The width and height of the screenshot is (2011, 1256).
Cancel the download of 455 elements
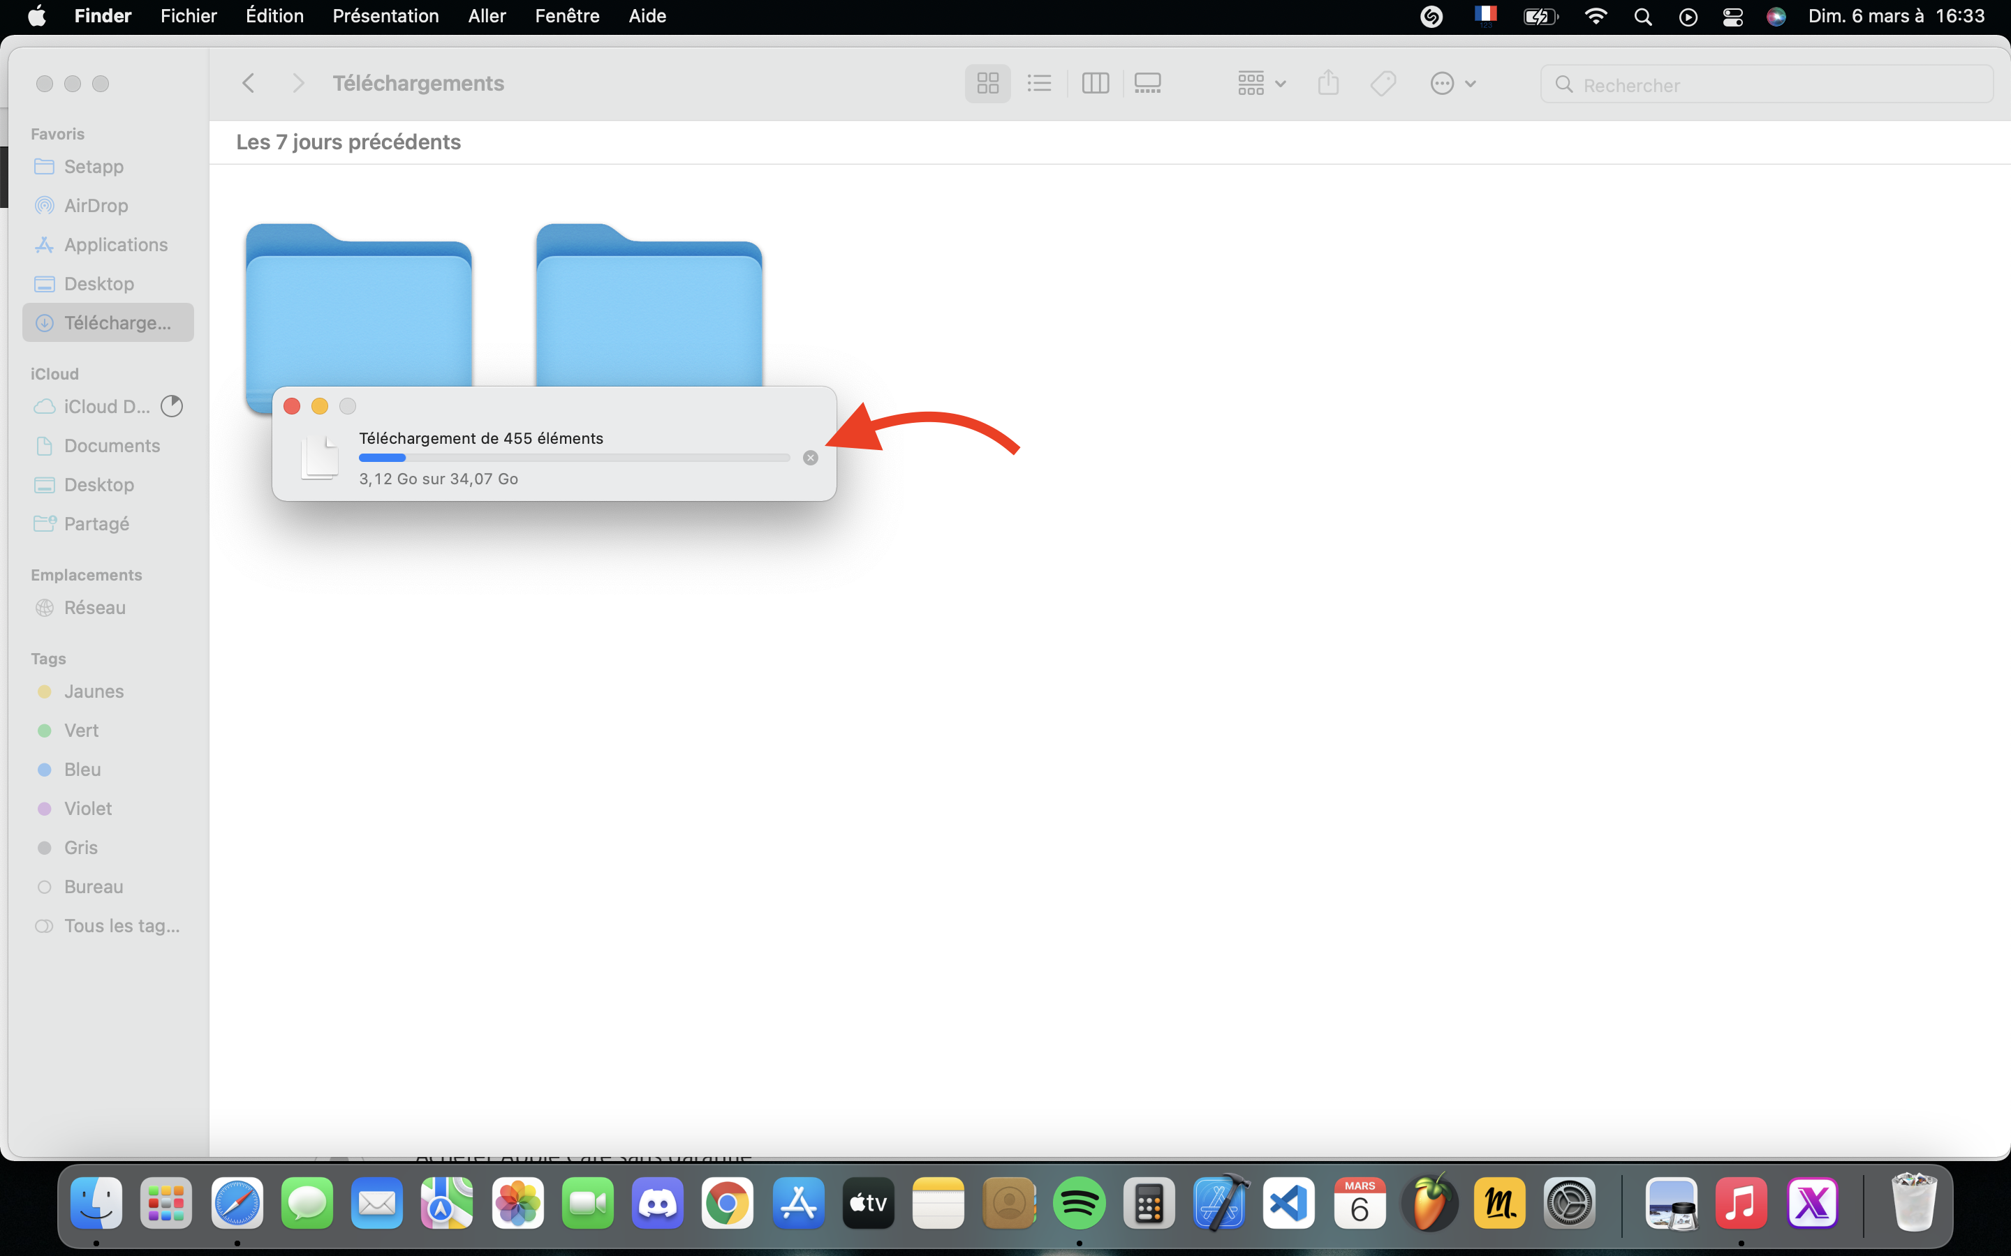pos(810,458)
